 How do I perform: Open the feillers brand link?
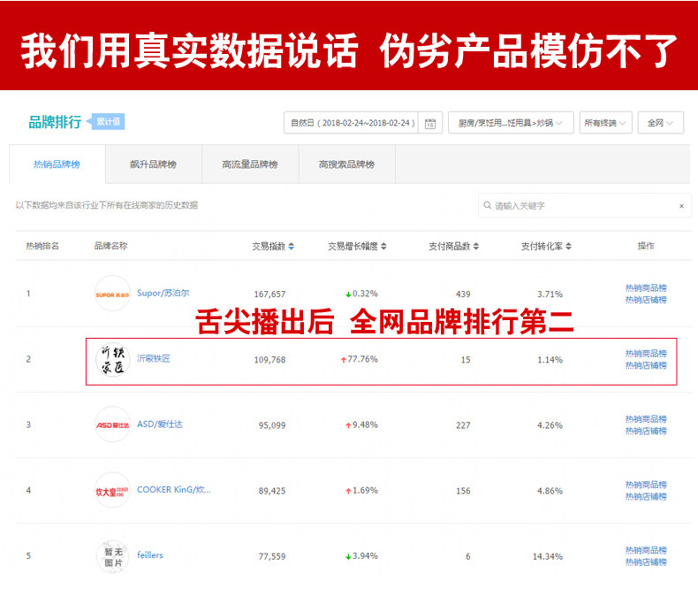pyautogui.click(x=150, y=555)
